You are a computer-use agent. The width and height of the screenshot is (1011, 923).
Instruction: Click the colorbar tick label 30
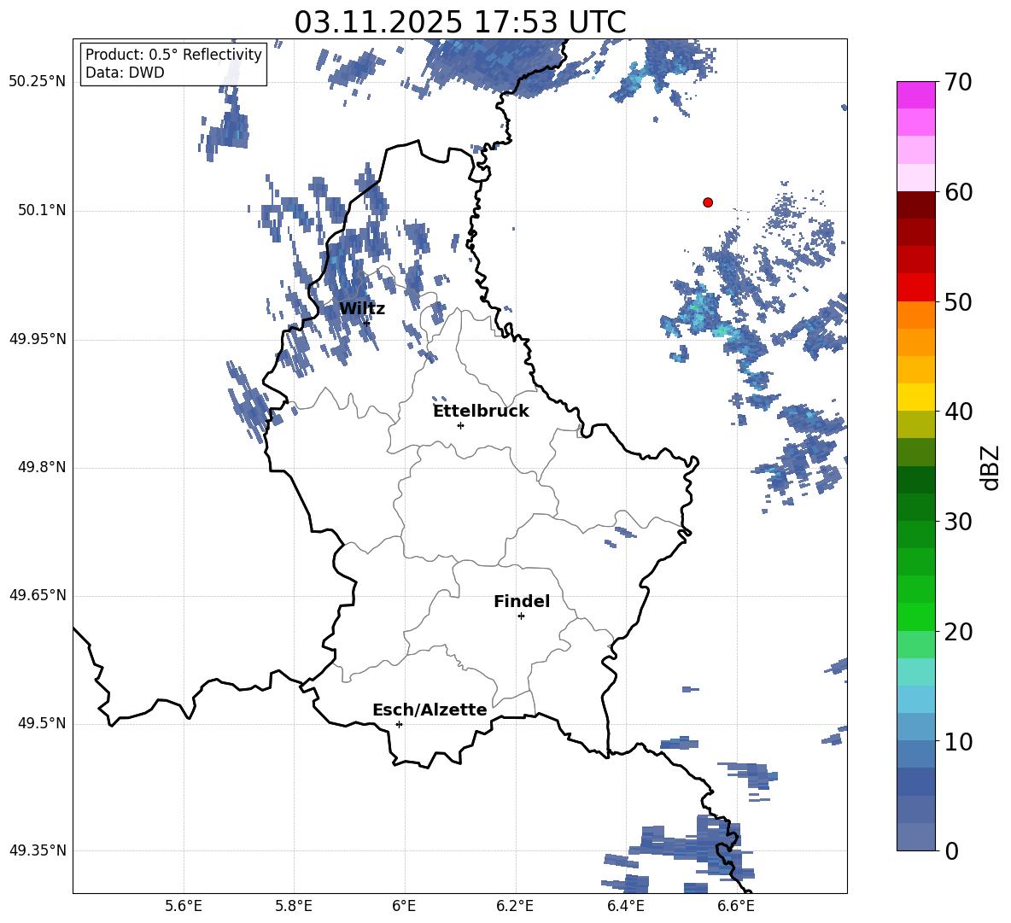958,522
